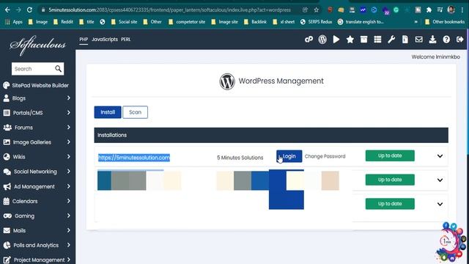Click the 5 Minutes Solutions site name
Screen dimensions: 469x264
pos(240,158)
